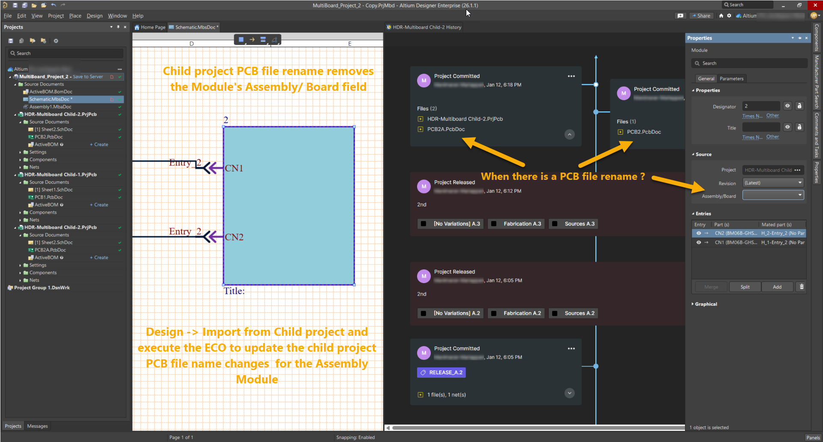Screen dimensions: 823x442
Task: Click the Save icon in the Projects panel toolbar
Action: pos(11,41)
